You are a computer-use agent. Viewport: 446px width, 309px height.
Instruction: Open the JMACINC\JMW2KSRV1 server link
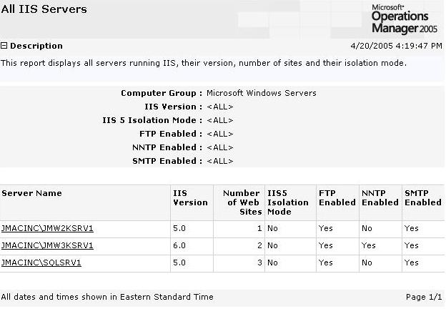pyautogui.click(x=47, y=228)
